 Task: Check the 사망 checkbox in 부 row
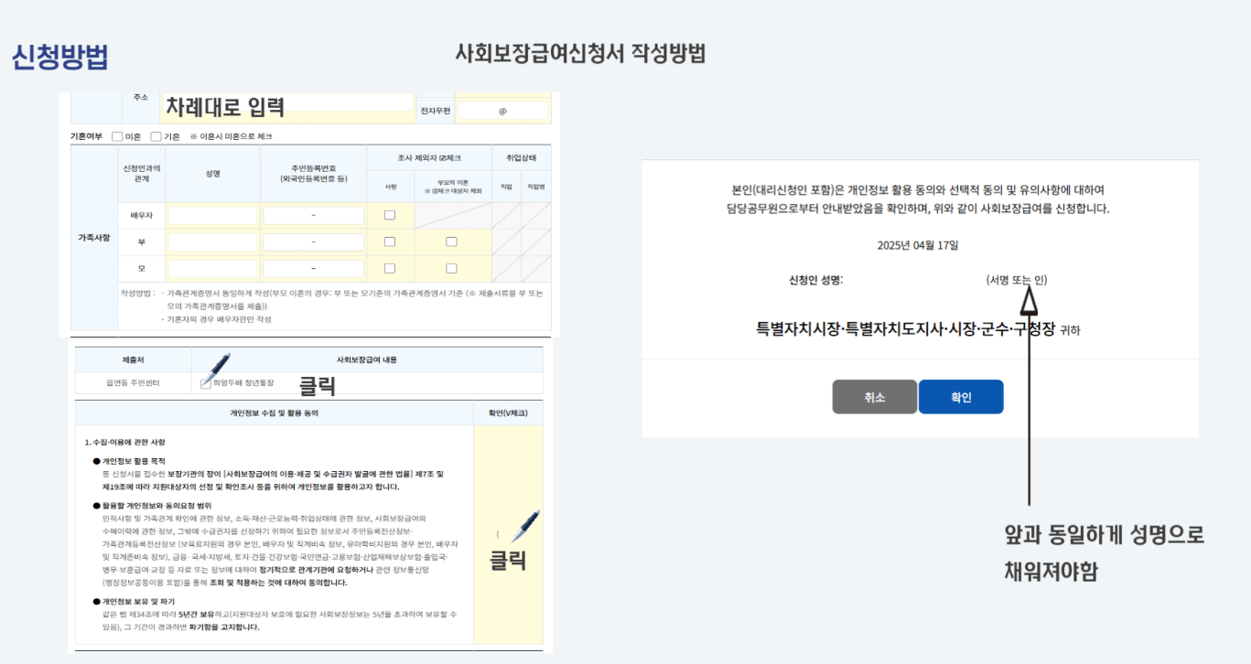pyautogui.click(x=390, y=241)
